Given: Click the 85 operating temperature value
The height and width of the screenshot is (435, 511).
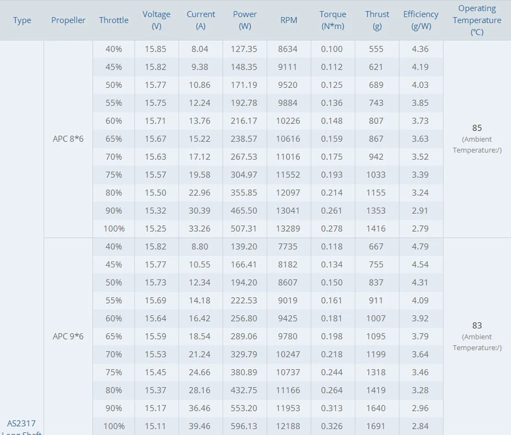Looking at the screenshot, I should (477, 128).
